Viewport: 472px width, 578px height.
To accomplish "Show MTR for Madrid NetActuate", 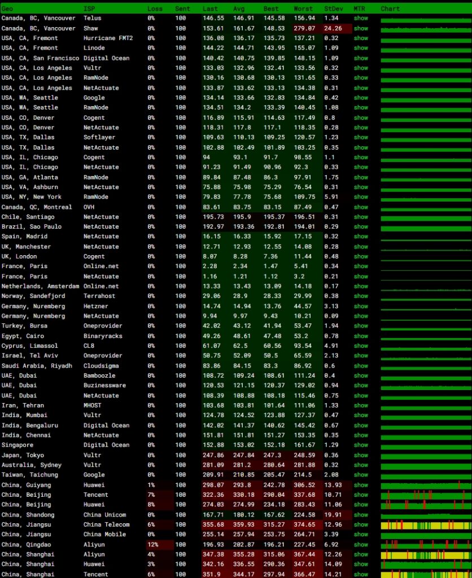I will [361, 237].
